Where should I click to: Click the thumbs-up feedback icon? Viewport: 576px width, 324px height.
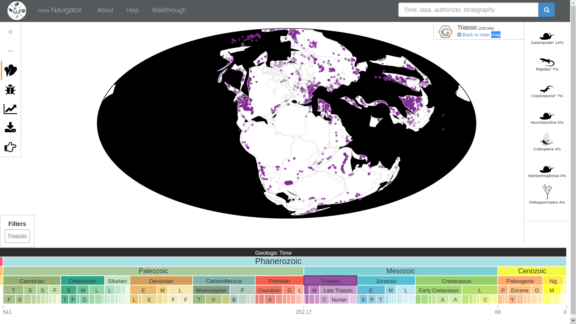(x=10, y=147)
